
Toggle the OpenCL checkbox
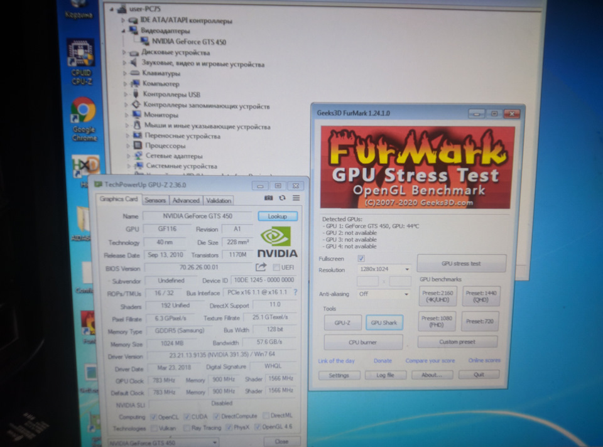pos(154,417)
